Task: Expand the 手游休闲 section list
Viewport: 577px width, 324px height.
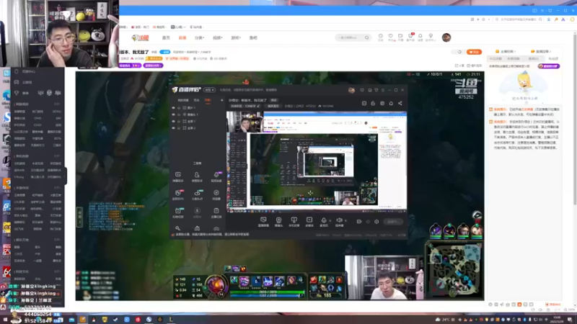Action: pos(57,188)
